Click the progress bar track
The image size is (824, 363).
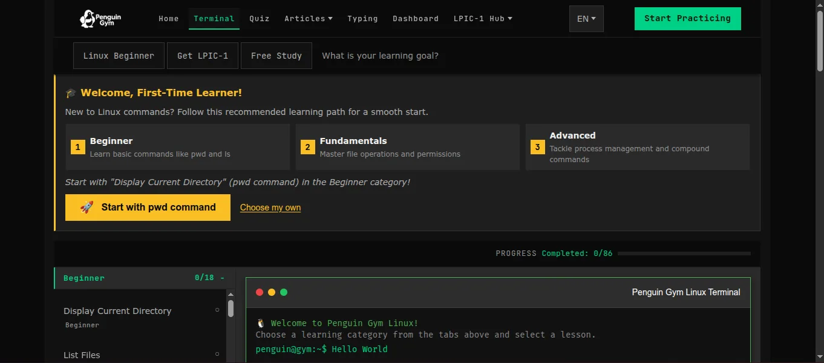[684, 253]
